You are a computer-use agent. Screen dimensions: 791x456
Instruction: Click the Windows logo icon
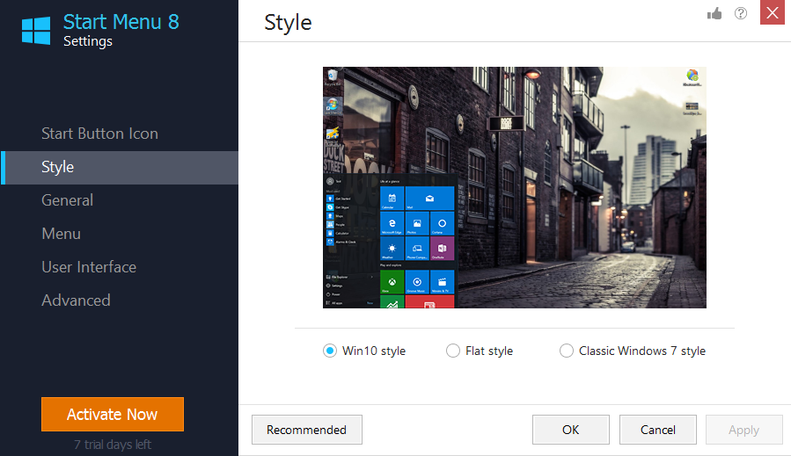coord(36,30)
